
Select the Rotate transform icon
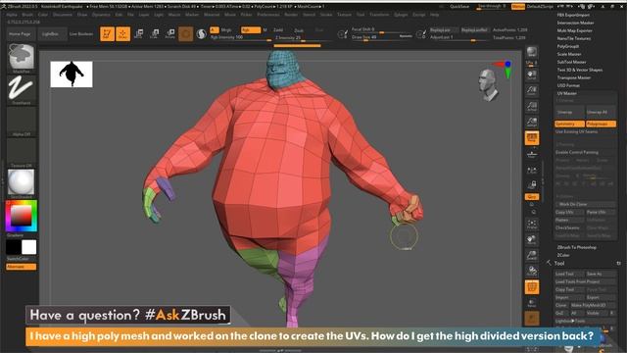click(169, 34)
